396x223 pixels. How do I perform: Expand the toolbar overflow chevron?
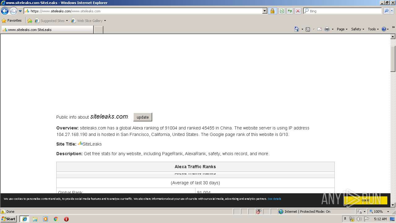tap(393, 28)
